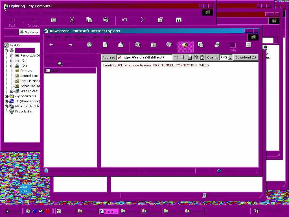
Task: Click the Start button on the taskbar
Action: tap(12, 211)
